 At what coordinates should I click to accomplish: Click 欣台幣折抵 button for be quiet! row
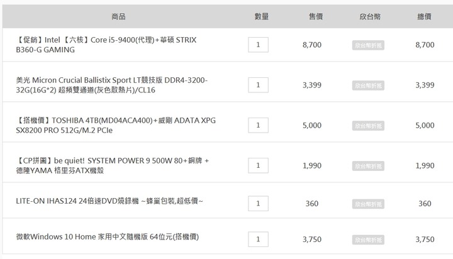click(368, 166)
